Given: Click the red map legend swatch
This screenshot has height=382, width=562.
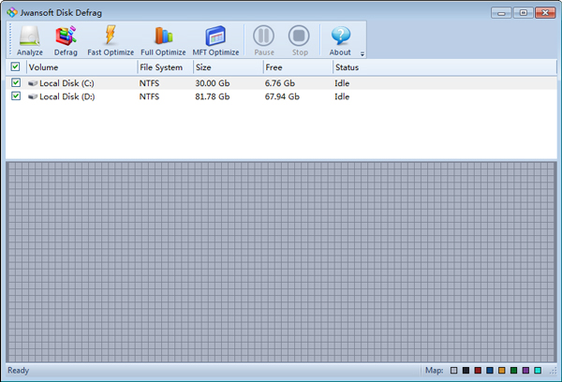Looking at the screenshot, I should tap(478, 370).
